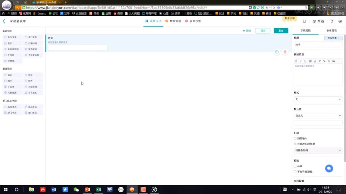
Task: Click the notification bell icon
Action: coord(332,21)
